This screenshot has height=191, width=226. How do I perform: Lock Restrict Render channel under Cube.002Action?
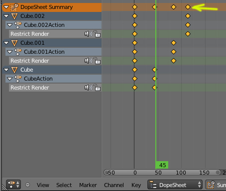(x=97, y=34)
